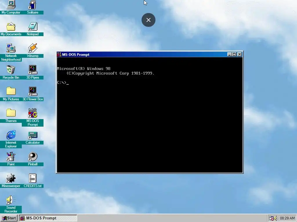Click the MS-DOS Prompt taskbar button
The width and height of the screenshot is (297, 222).
[48, 218]
